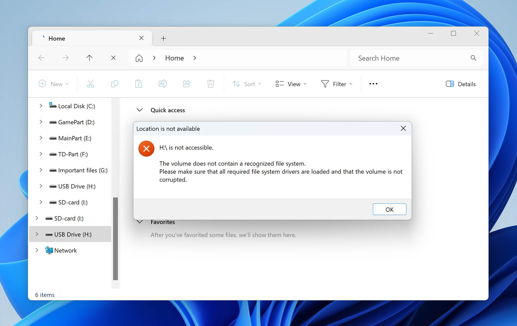The width and height of the screenshot is (517, 326).
Task: Open a new tab with plus button
Action: (163, 38)
